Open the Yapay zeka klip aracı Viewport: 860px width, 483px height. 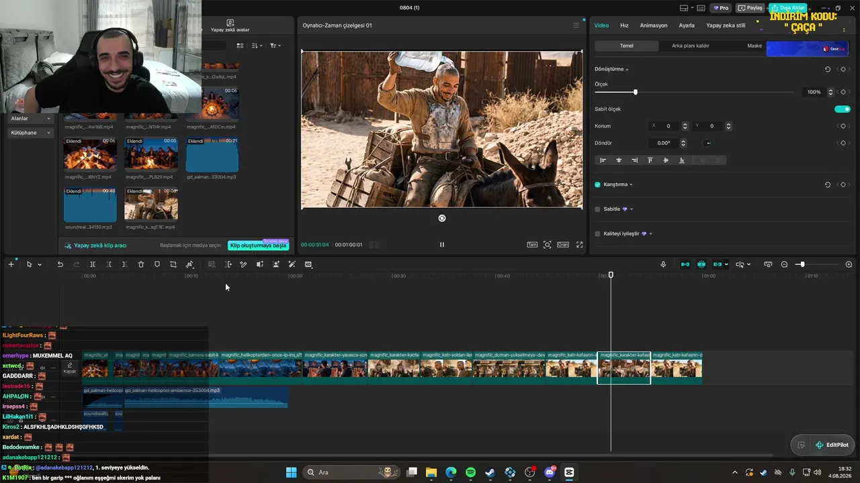click(x=95, y=246)
